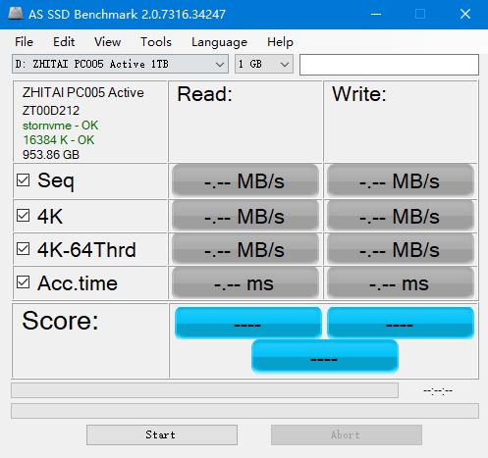
Task: Open the 1 GB test size dropdown
Action: pos(264,64)
